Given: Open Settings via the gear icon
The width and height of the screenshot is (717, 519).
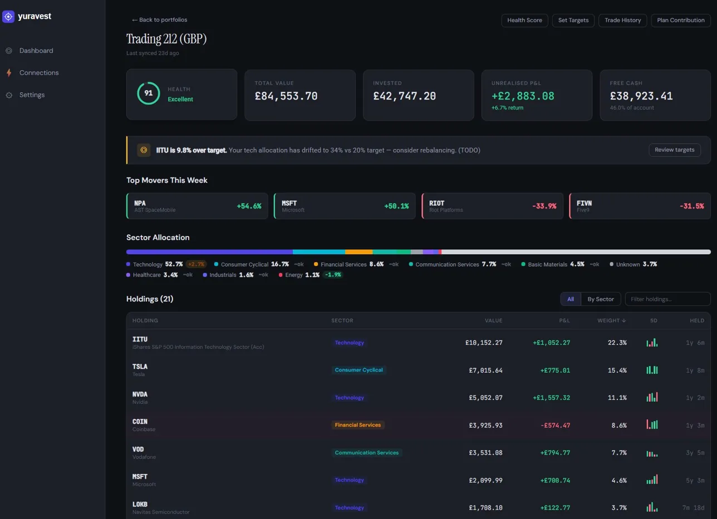Looking at the screenshot, I should [x=9, y=95].
